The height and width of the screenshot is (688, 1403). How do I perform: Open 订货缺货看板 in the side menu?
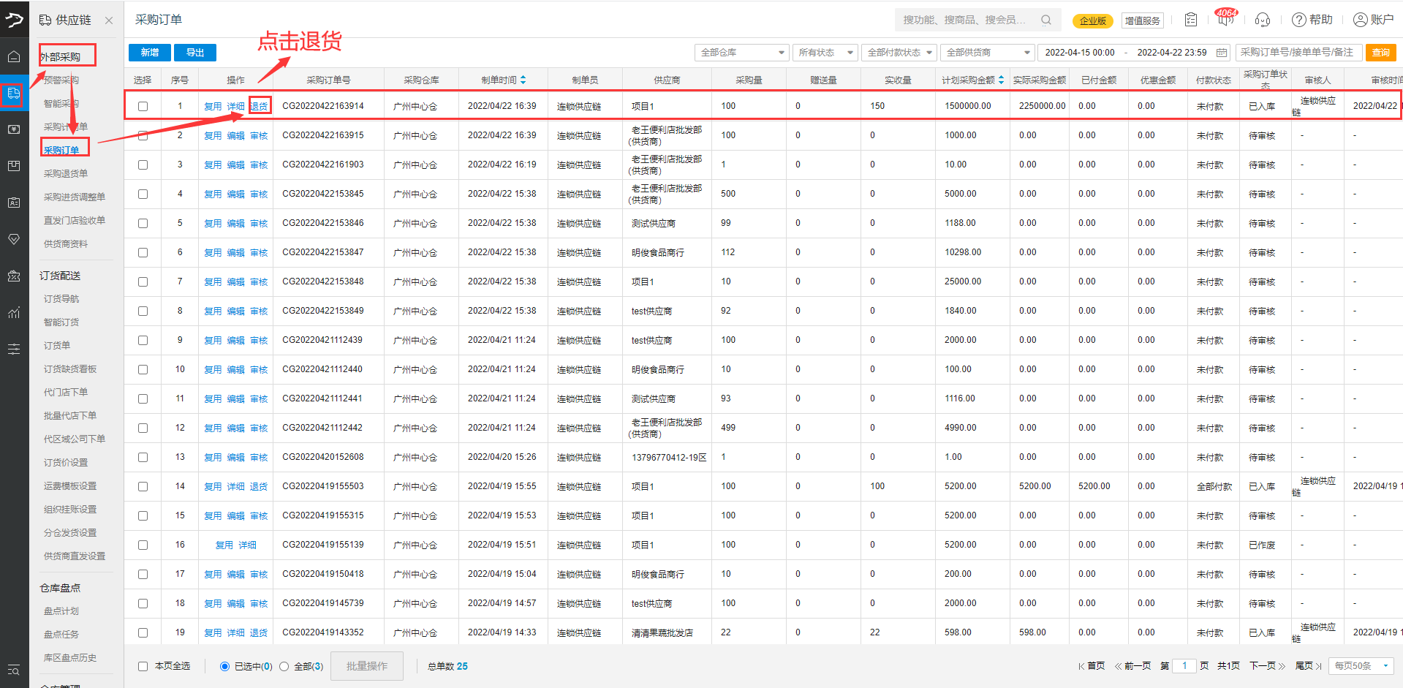pos(70,368)
